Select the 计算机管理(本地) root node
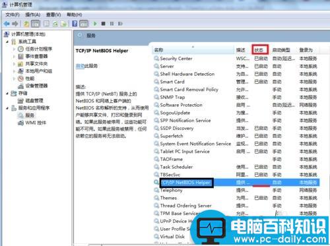The width and height of the screenshot is (330, 246). click(x=28, y=34)
